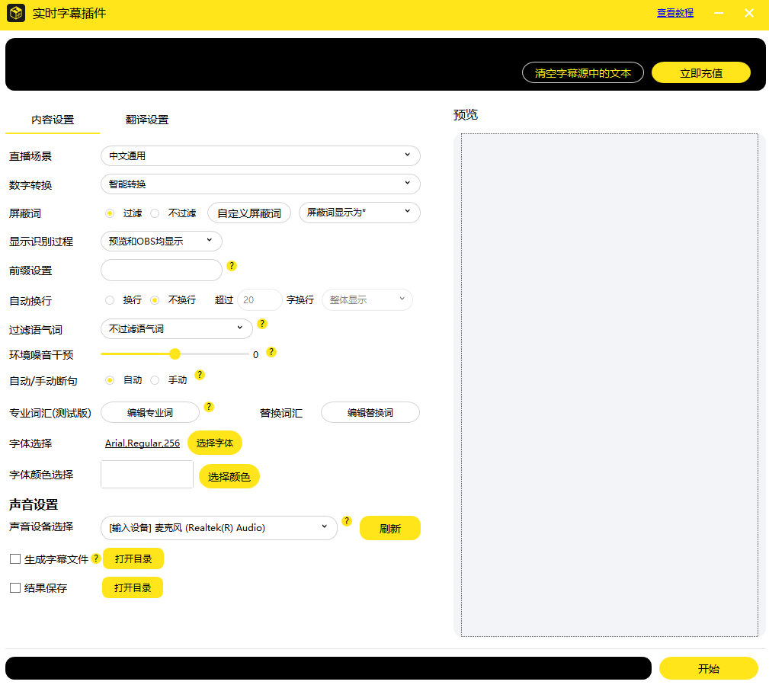The width and height of the screenshot is (769, 688).
Task: Click the help icon next to 过滤语气词
Action: 262,324
